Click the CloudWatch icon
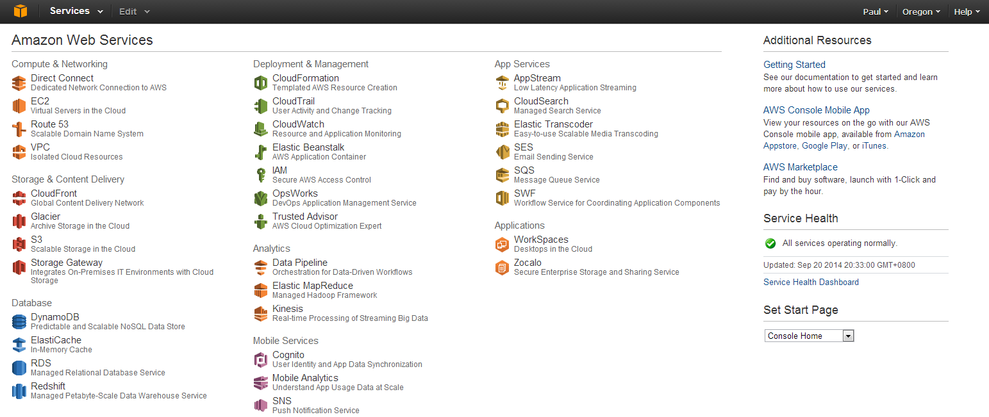Image resolution: width=989 pixels, height=417 pixels. coord(261,129)
